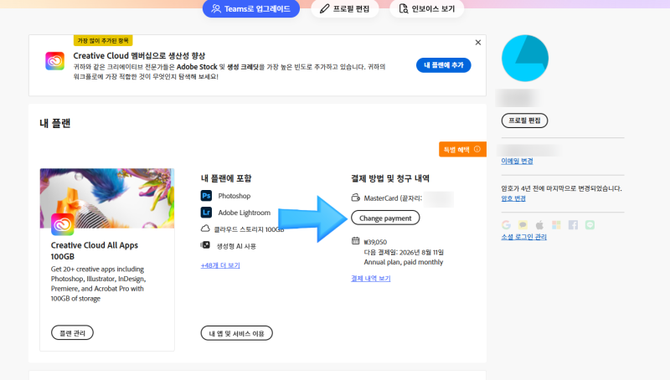The height and width of the screenshot is (380, 670).
Task: Click the LINE social login icon
Action: click(590, 225)
